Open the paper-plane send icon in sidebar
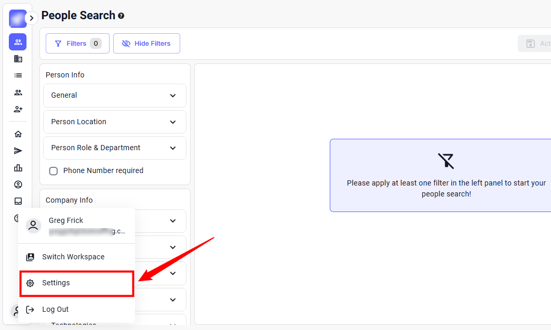Viewport: 551px width, 330px height. click(18, 151)
